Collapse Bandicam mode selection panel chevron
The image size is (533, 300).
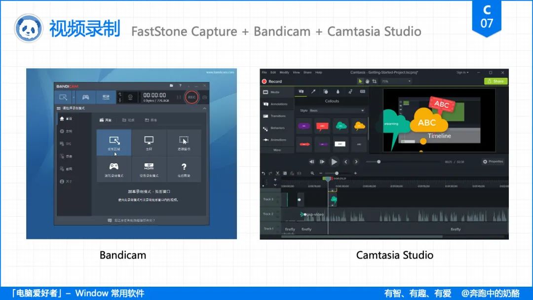pyautogui.click(x=204, y=109)
